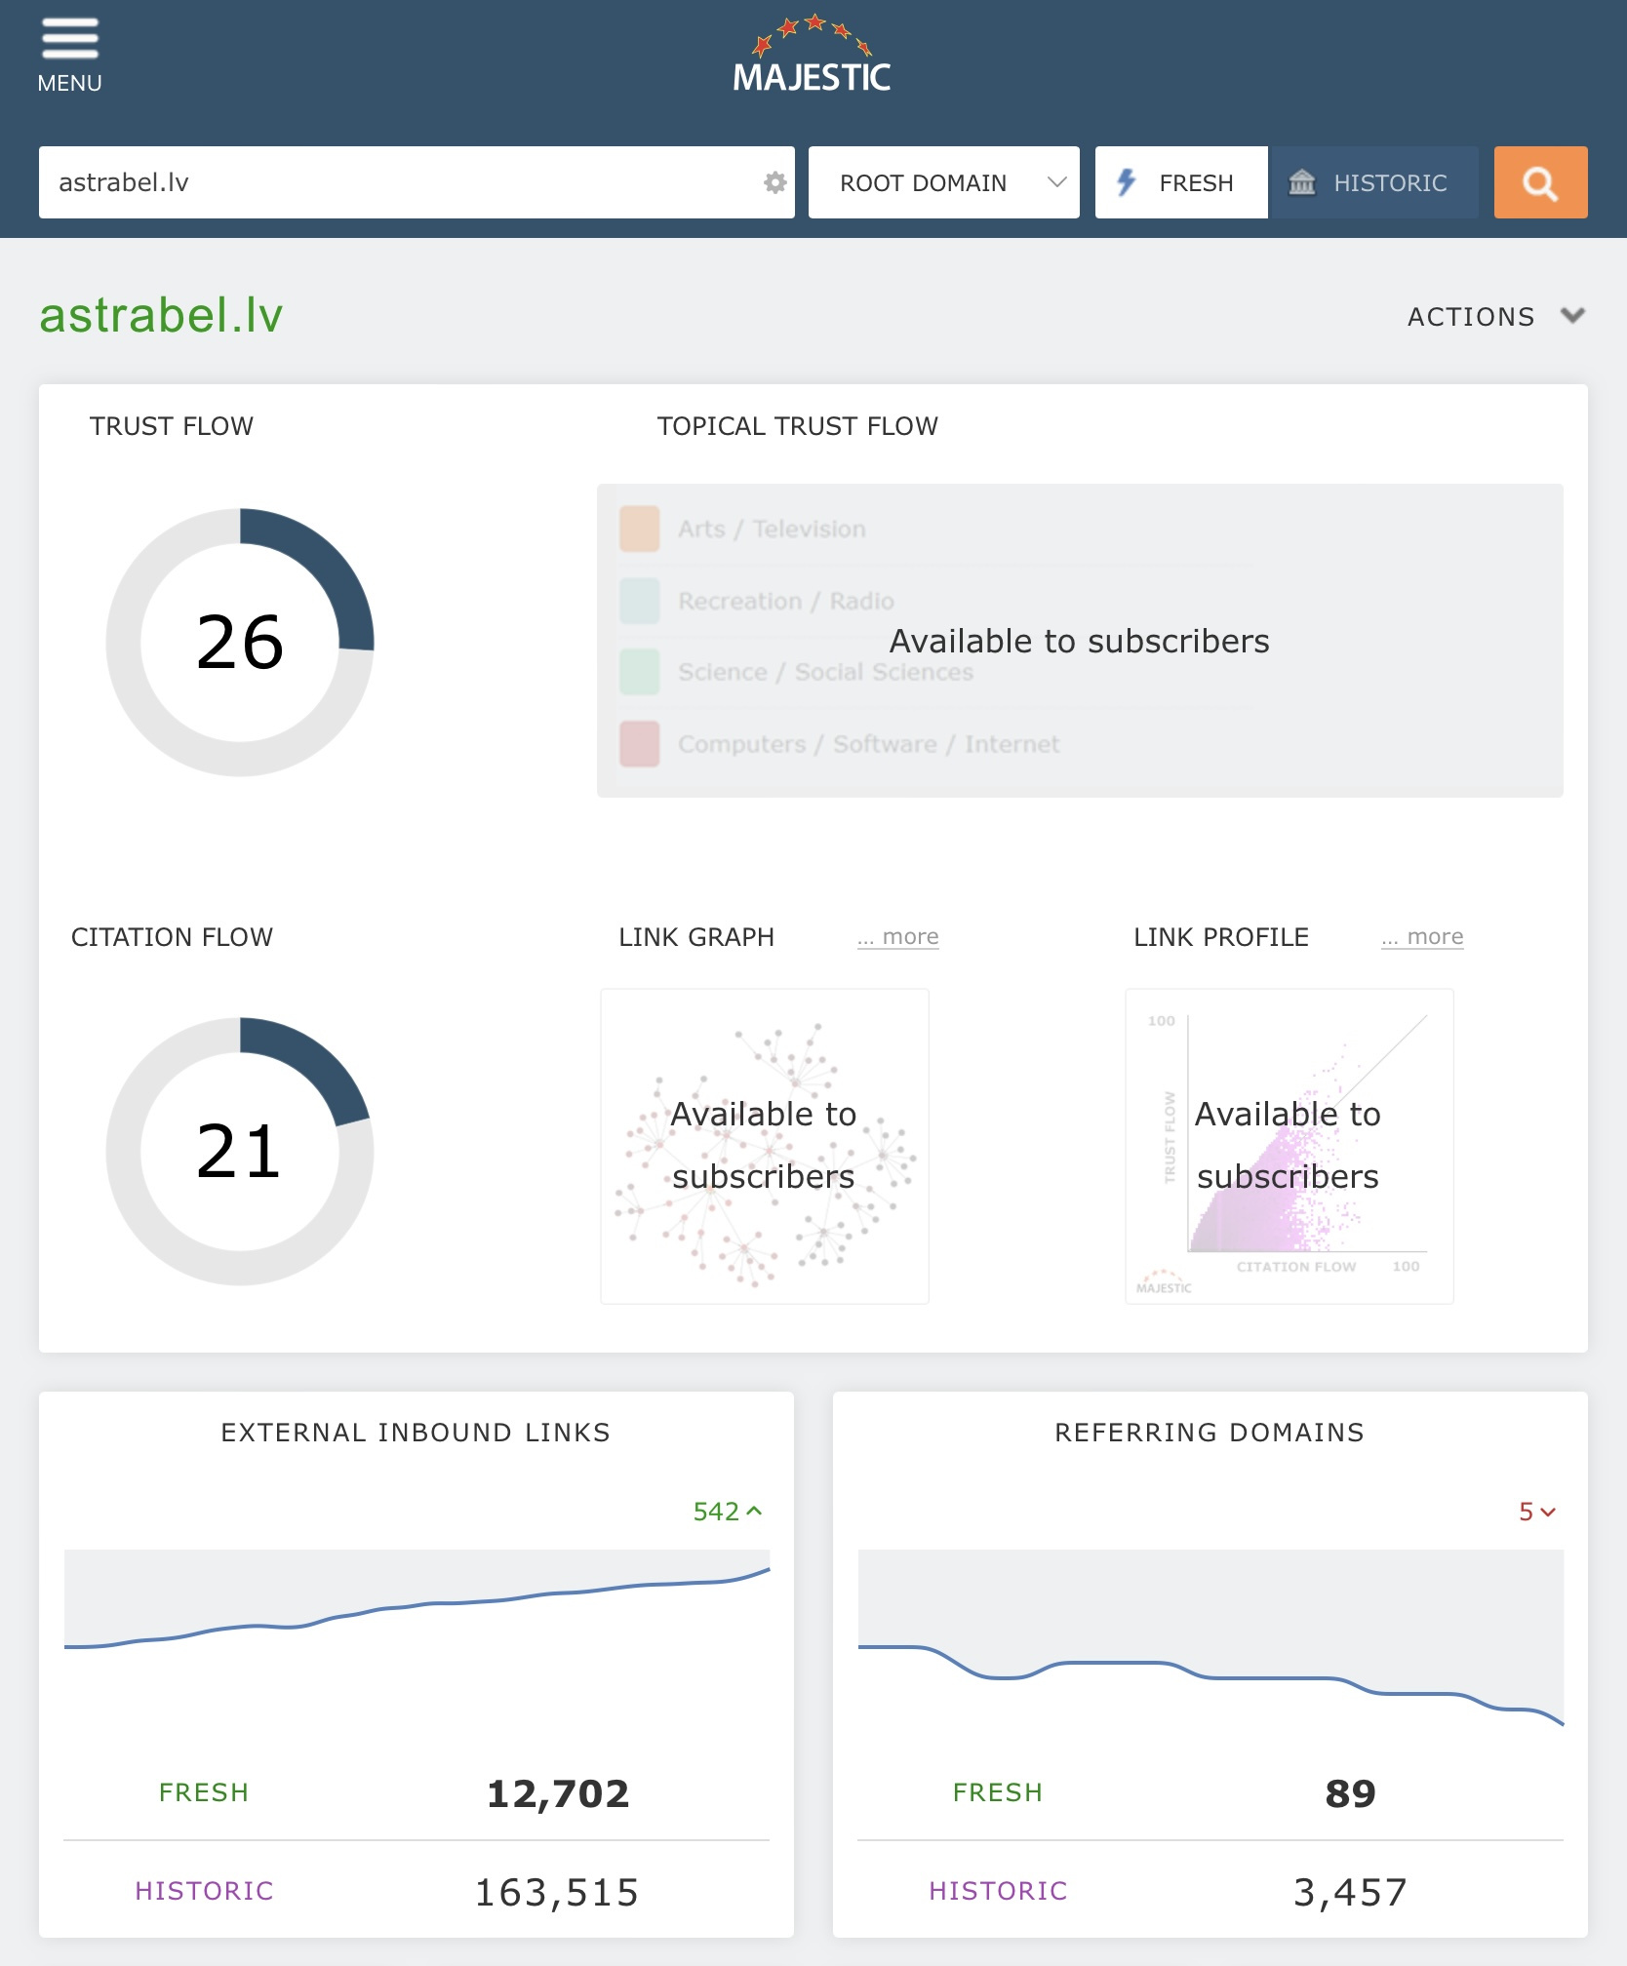Open search settings gear icon
Viewport: 1627px width, 1966px height.
pos(774,182)
